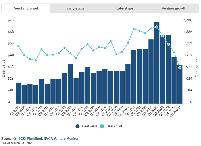Select the Q1 2016 deal value bar

point(18,93)
